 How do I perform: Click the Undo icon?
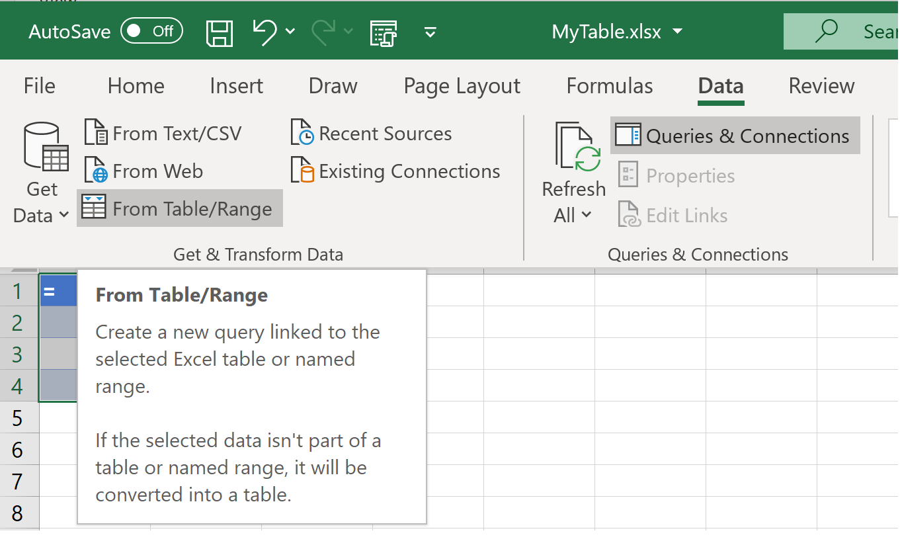tap(265, 31)
